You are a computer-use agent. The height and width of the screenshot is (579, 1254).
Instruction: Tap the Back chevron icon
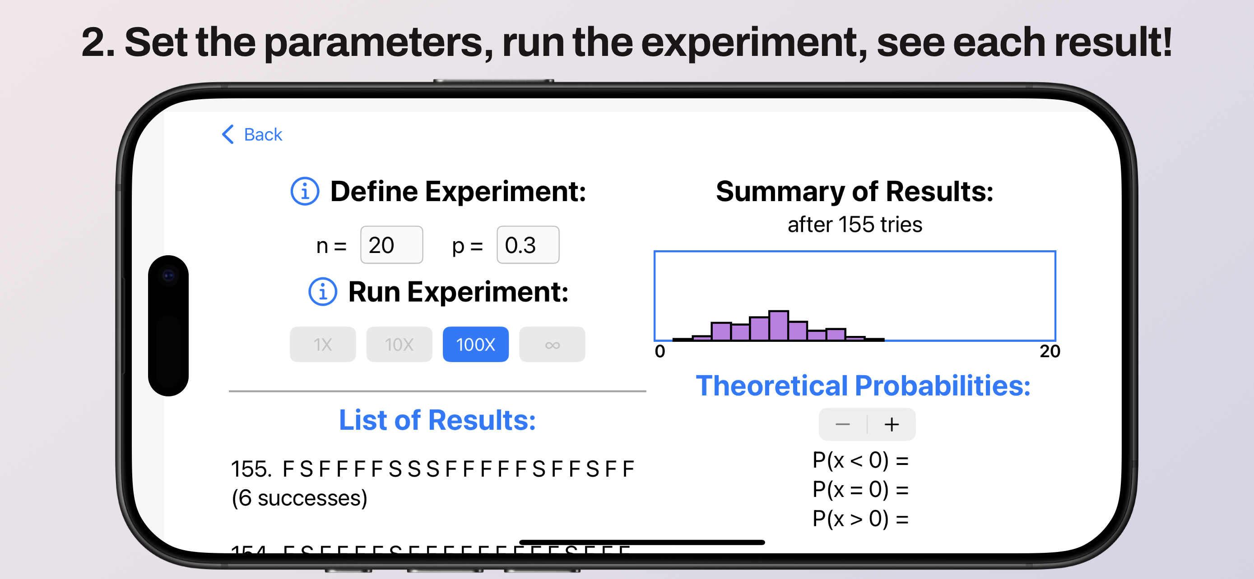pyautogui.click(x=228, y=134)
